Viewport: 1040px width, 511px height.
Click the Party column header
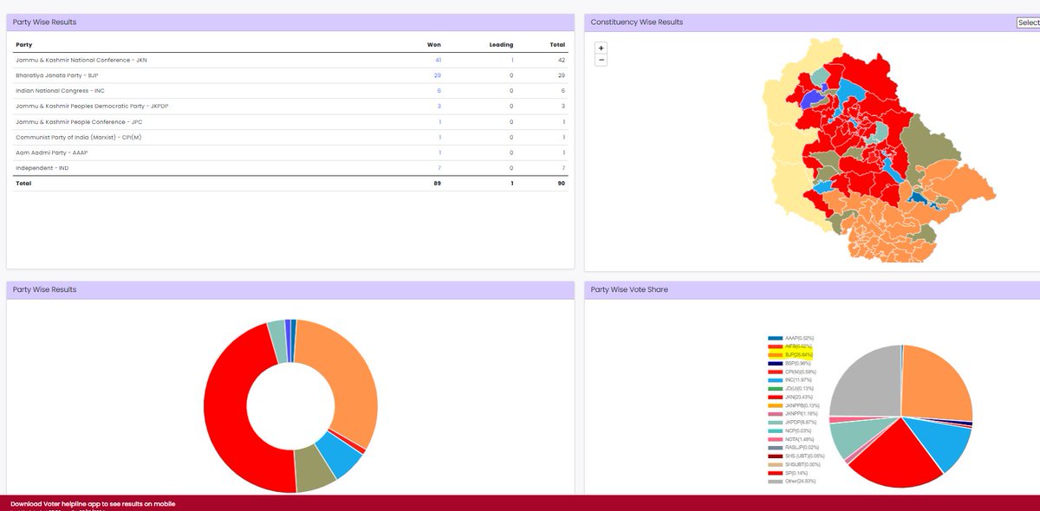point(24,44)
